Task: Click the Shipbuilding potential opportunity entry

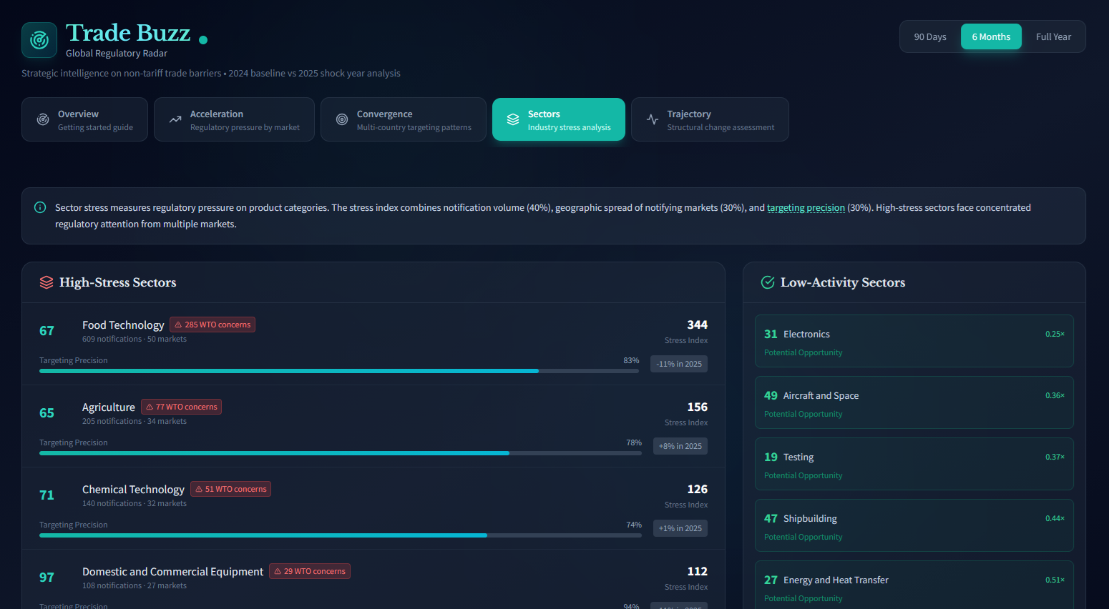Action: [914, 525]
